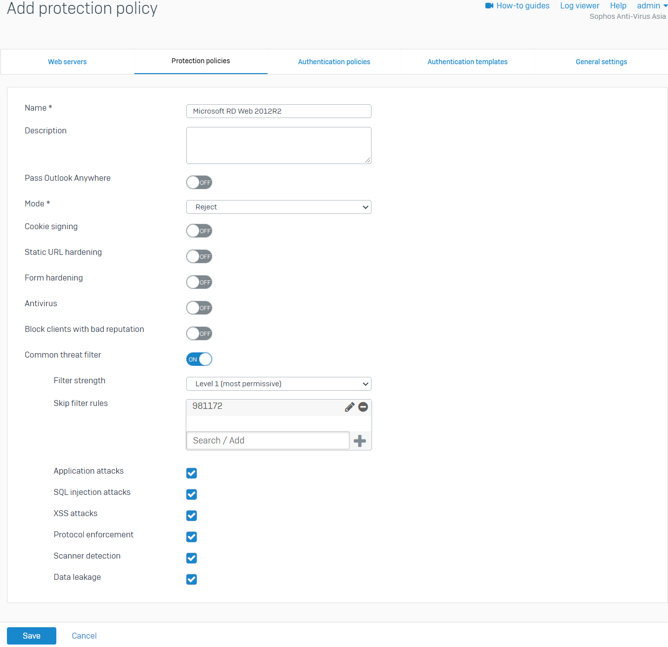Enable Pass Outlook Anywhere
This screenshot has height=647, width=668.
(199, 182)
